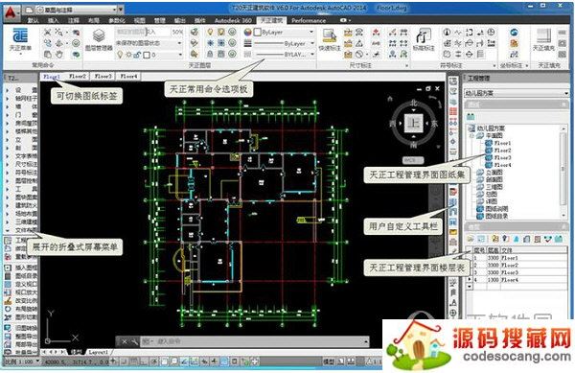This screenshot has height=373, width=575.
Task: Open the 幼儿园方案 project dropdown
Action: point(517,93)
